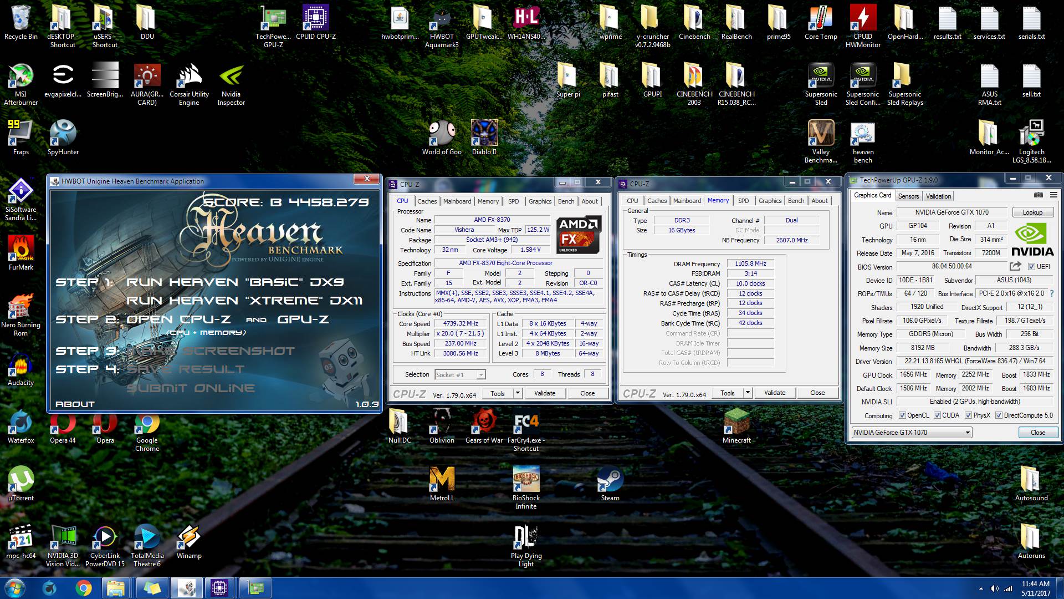
Task: Toggle the UEFI checkbox in GPU-Z
Action: point(1031,267)
